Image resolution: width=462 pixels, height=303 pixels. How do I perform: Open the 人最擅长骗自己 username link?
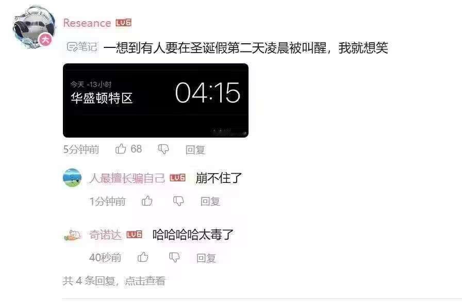(127, 178)
